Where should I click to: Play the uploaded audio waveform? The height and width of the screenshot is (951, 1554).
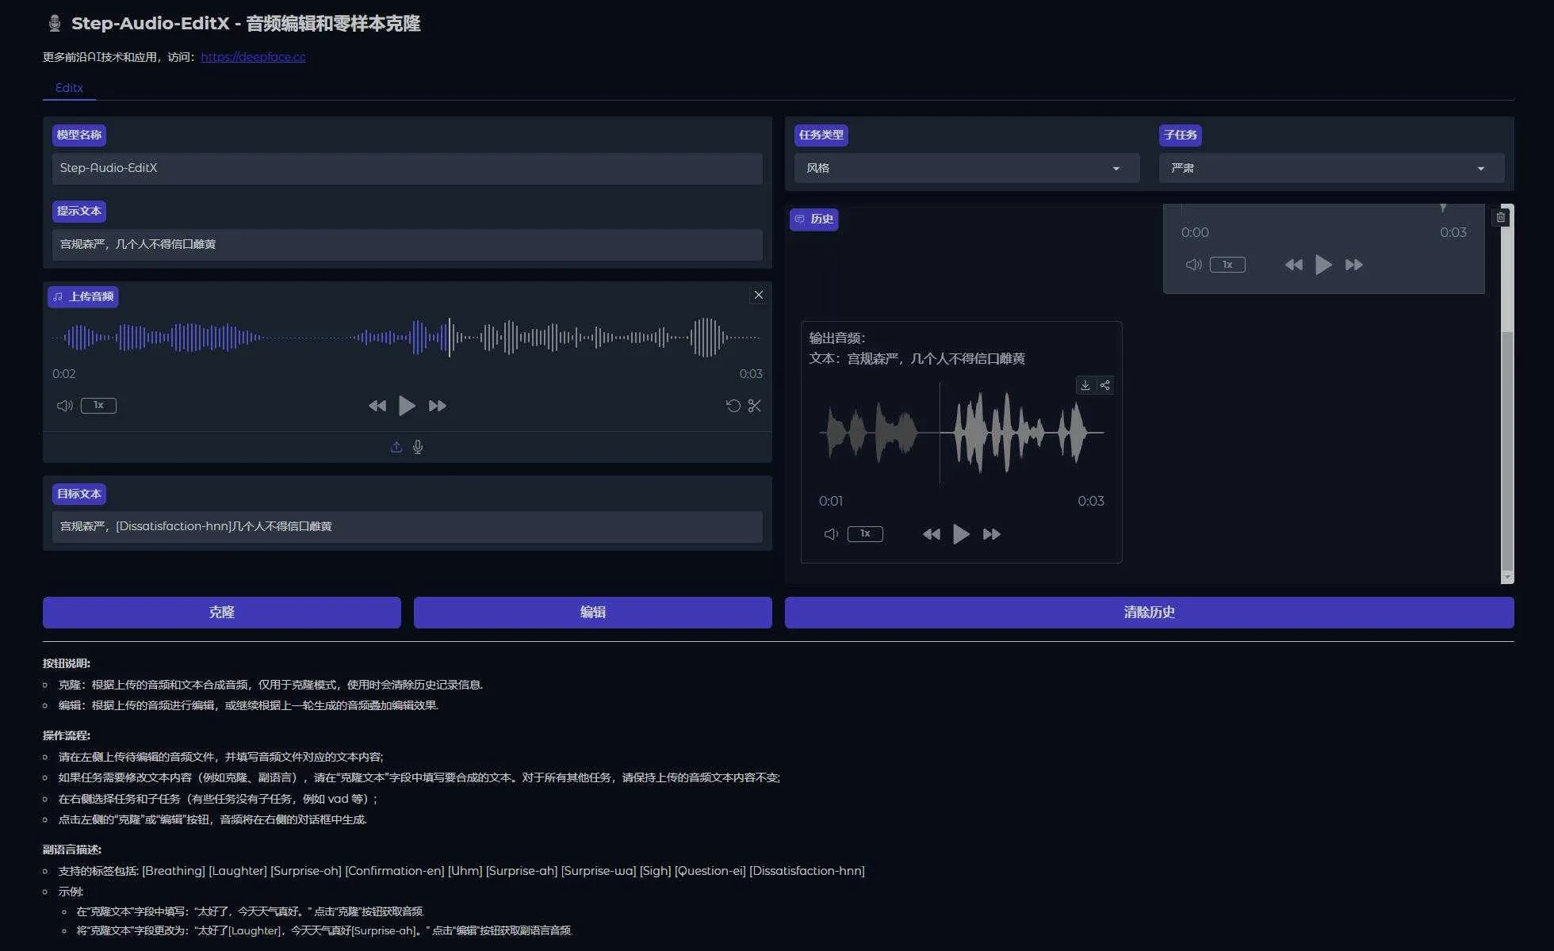click(407, 405)
